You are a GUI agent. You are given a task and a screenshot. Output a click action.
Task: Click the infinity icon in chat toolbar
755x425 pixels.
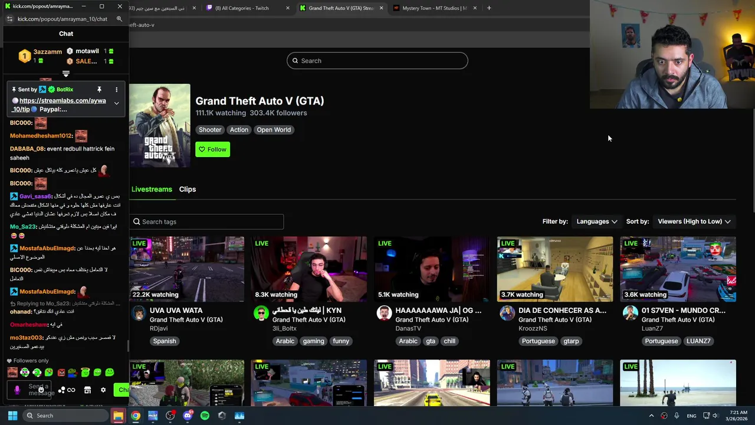[x=71, y=390]
